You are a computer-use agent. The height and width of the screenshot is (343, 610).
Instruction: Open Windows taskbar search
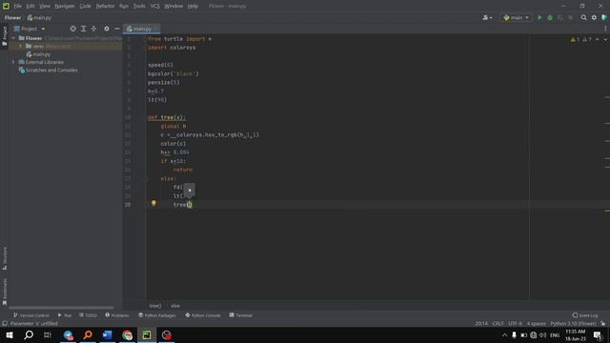point(29,334)
